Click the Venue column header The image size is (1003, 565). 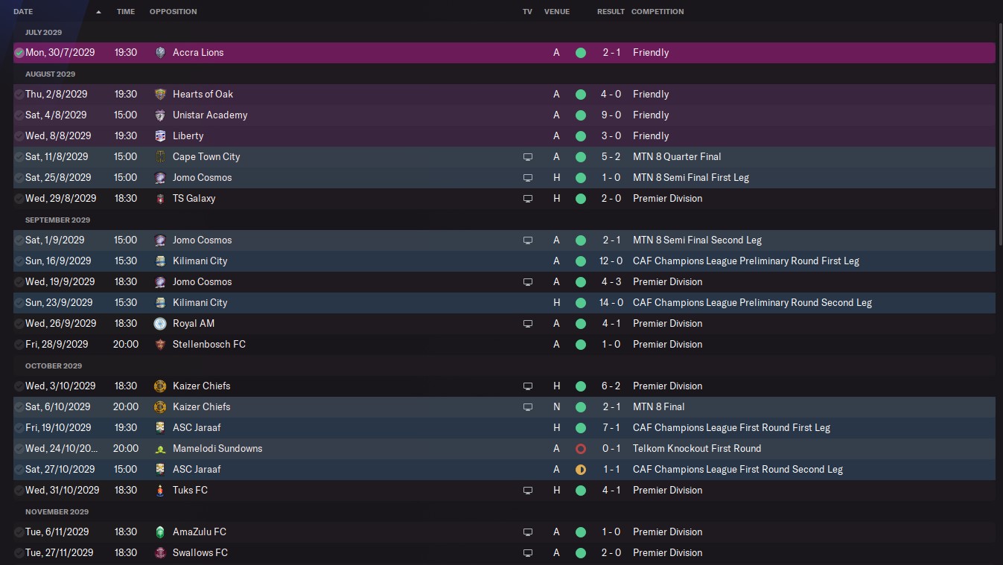coord(557,11)
